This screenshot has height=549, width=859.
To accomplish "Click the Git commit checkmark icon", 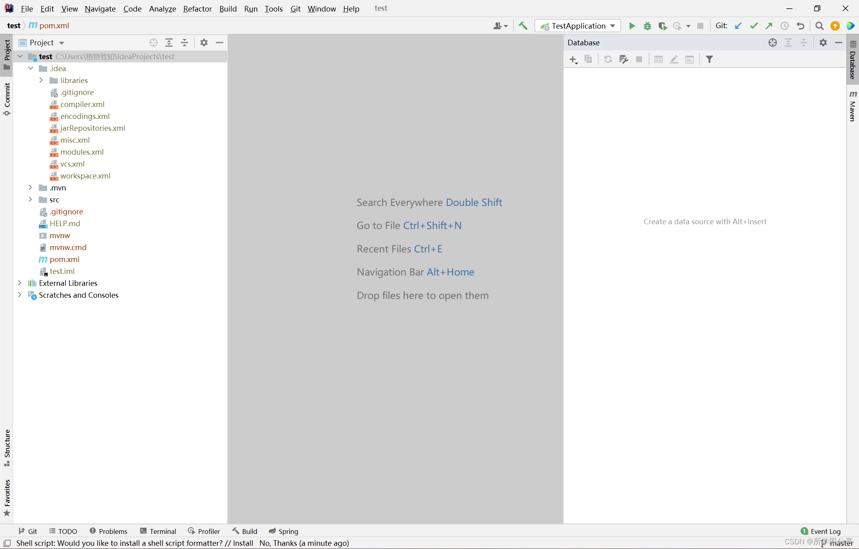I will (754, 26).
